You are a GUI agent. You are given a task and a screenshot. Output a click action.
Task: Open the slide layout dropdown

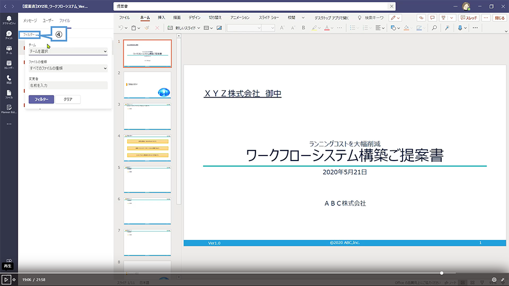coord(208,28)
